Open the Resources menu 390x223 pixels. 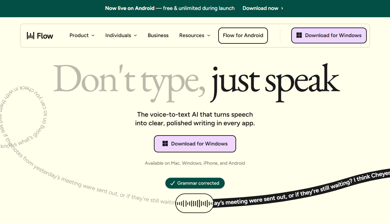click(194, 35)
